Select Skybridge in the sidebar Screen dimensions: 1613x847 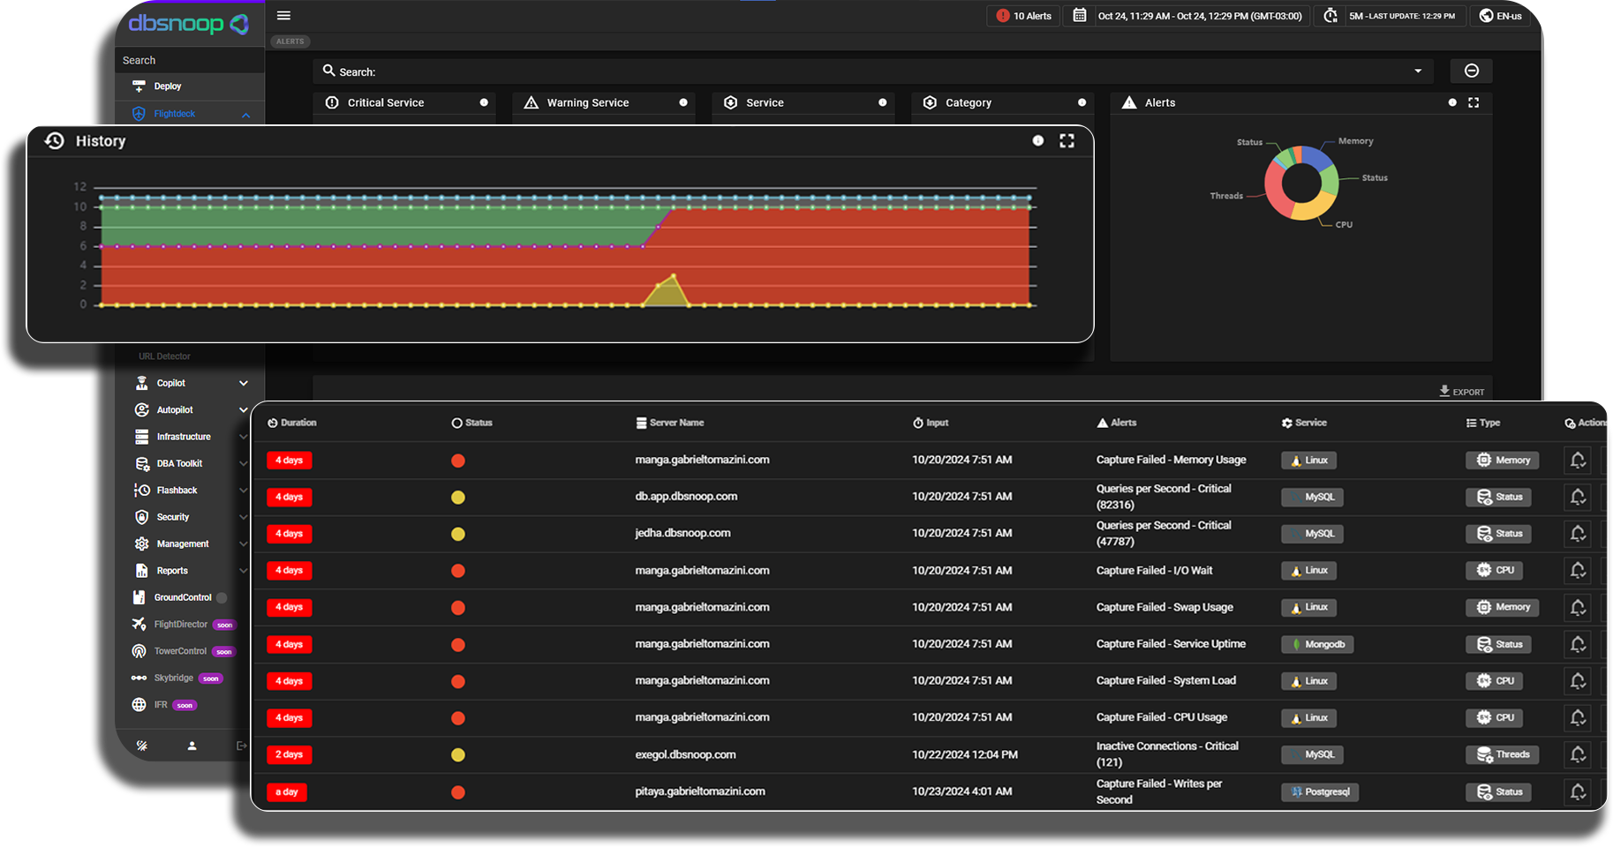(175, 678)
